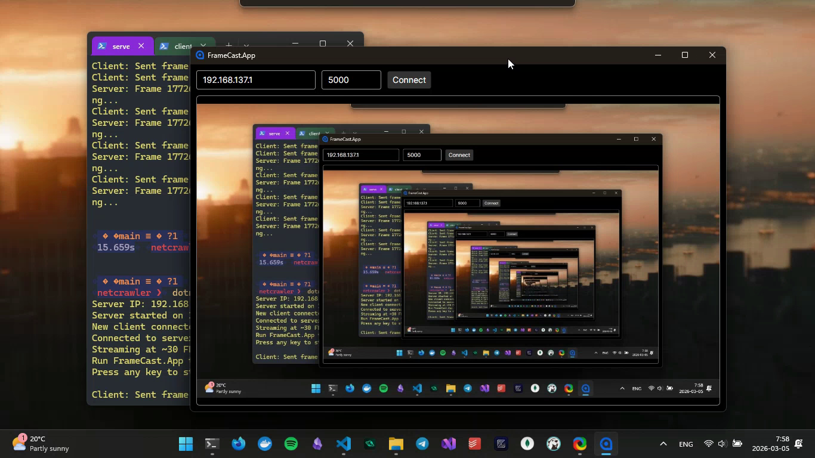Close the serve tab in Terminal
The image size is (815, 458).
point(141,46)
